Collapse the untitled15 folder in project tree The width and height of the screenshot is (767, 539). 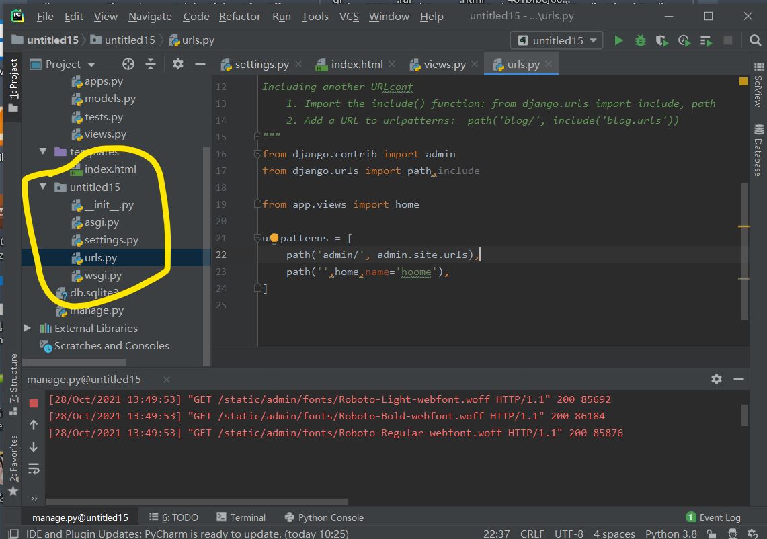tap(44, 187)
